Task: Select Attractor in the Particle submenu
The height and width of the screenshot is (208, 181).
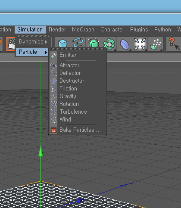Action: click(78, 65)
